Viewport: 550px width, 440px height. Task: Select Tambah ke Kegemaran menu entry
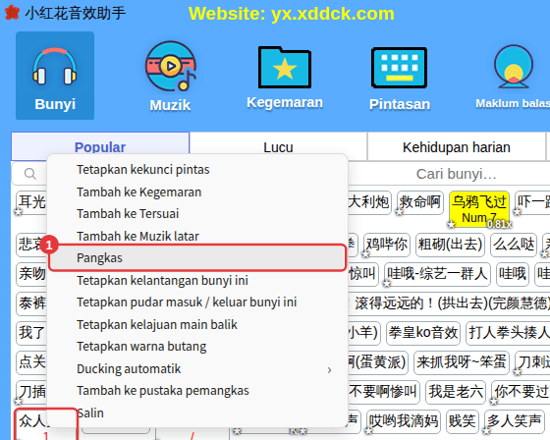tap(138, 192)
